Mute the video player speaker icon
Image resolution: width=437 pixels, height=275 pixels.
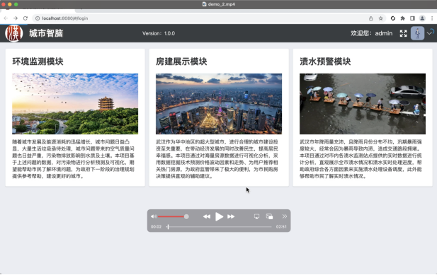(154, 216)
